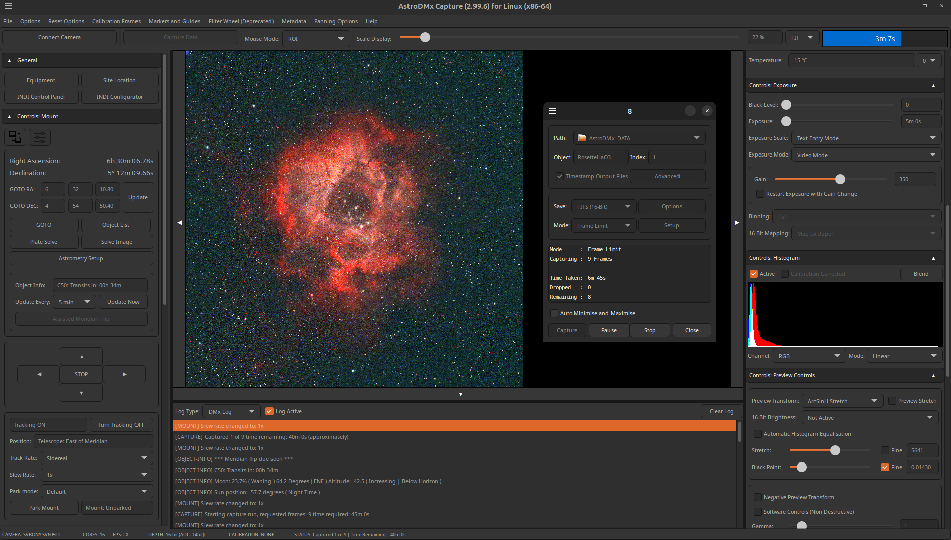Screen dimensions: 951x540
Task: Collapse the log panel with down arrow
Action: [460, 394]
